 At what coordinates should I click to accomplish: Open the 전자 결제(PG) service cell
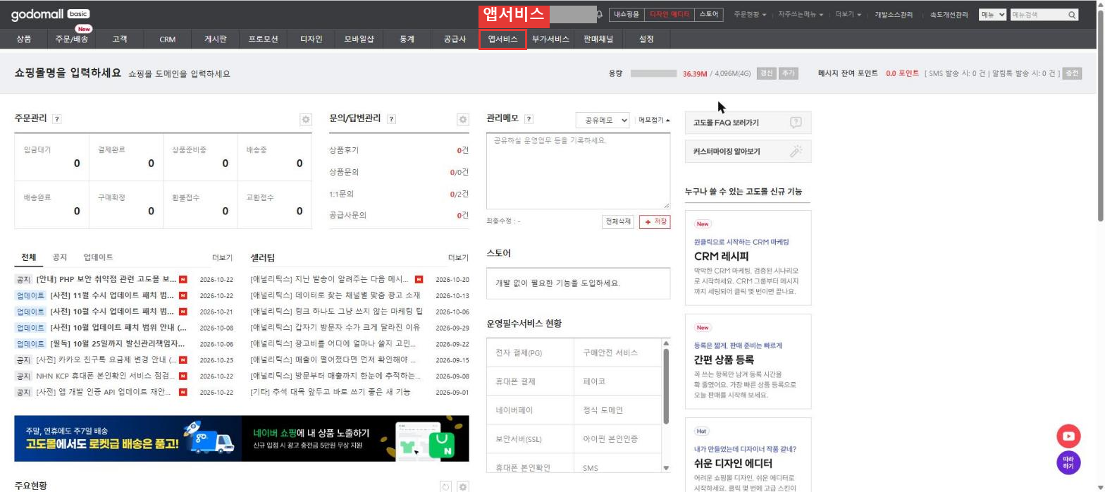click(x=530, y=352)
